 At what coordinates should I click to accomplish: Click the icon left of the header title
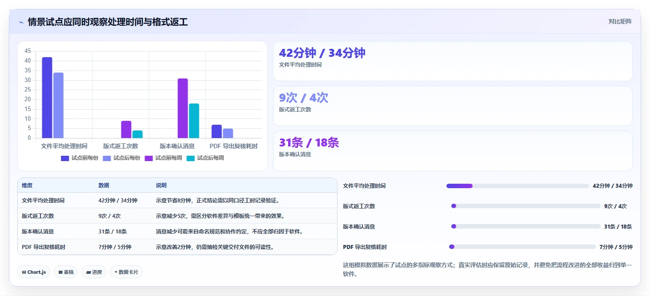pyautogui.click(x=21, y=22)
